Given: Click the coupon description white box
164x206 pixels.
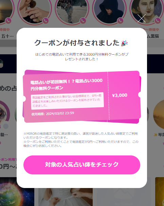Looking at the screenshot, I should [68, 101].
